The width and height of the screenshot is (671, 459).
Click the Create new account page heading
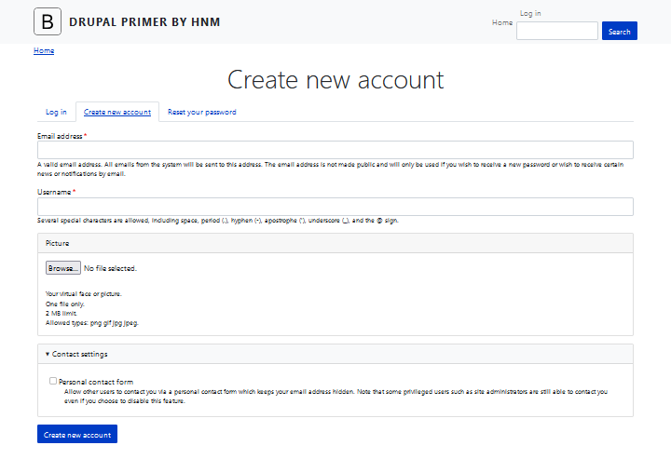pos(335,80)
